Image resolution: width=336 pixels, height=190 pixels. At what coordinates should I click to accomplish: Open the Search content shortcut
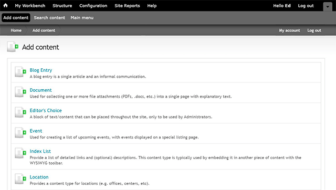(49, 18)
